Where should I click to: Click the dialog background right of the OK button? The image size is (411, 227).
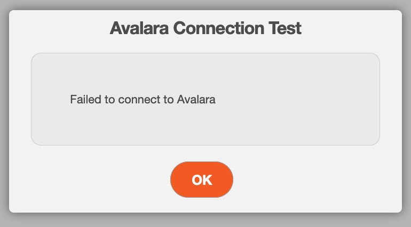315,180
